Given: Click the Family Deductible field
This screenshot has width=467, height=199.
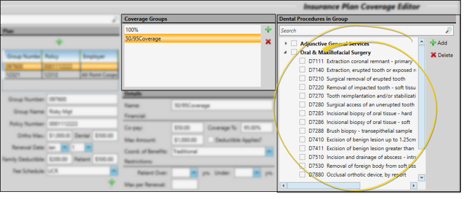Looking at the screenshot, I should coord(59,159).
